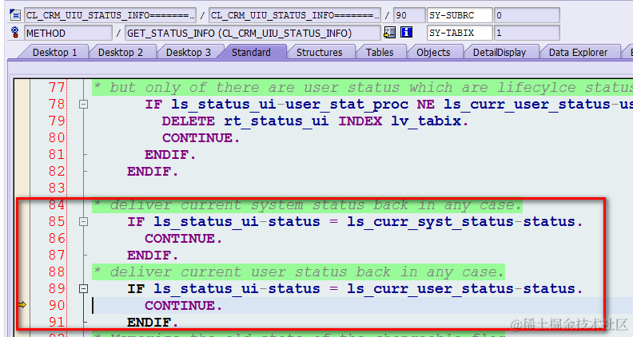
Task: Click the ENDIF statement on line 81
Action: pyautogui.click(x=170, y=155)
